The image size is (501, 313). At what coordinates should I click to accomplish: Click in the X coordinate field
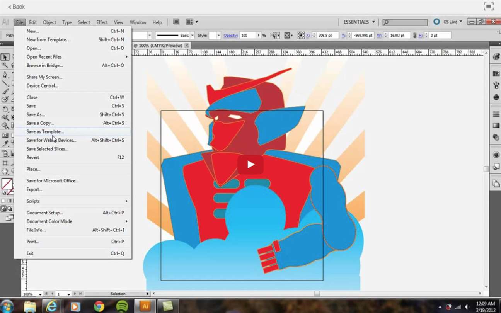click(327, 35)
